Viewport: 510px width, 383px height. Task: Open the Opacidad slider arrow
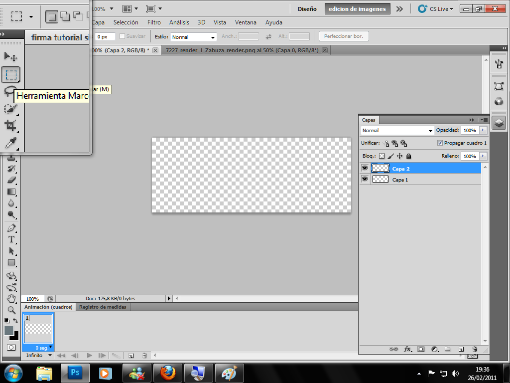483,130
